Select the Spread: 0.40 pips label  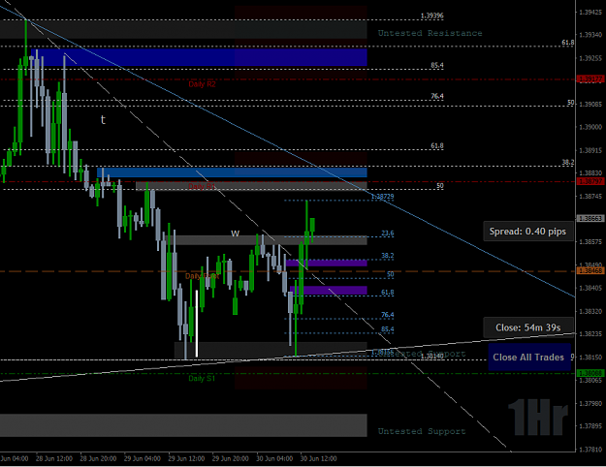527,232
